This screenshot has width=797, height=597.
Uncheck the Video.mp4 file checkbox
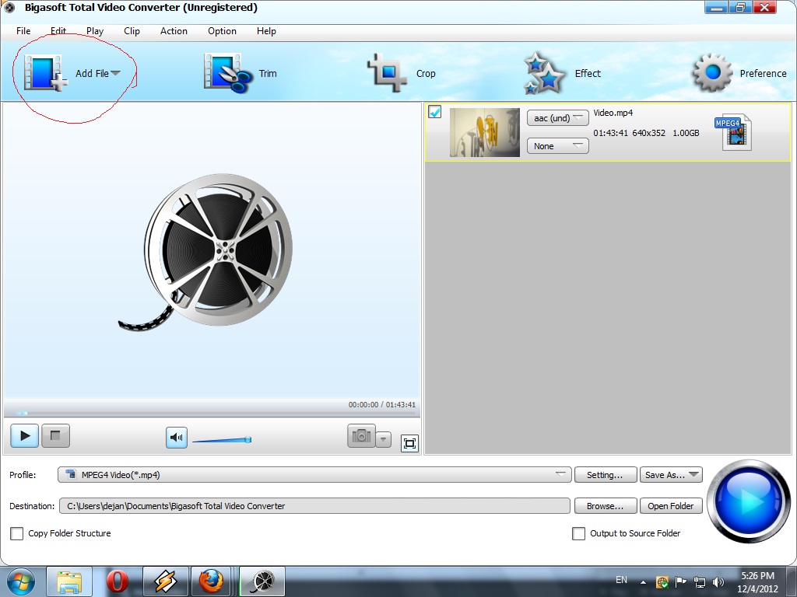[434, 112]
